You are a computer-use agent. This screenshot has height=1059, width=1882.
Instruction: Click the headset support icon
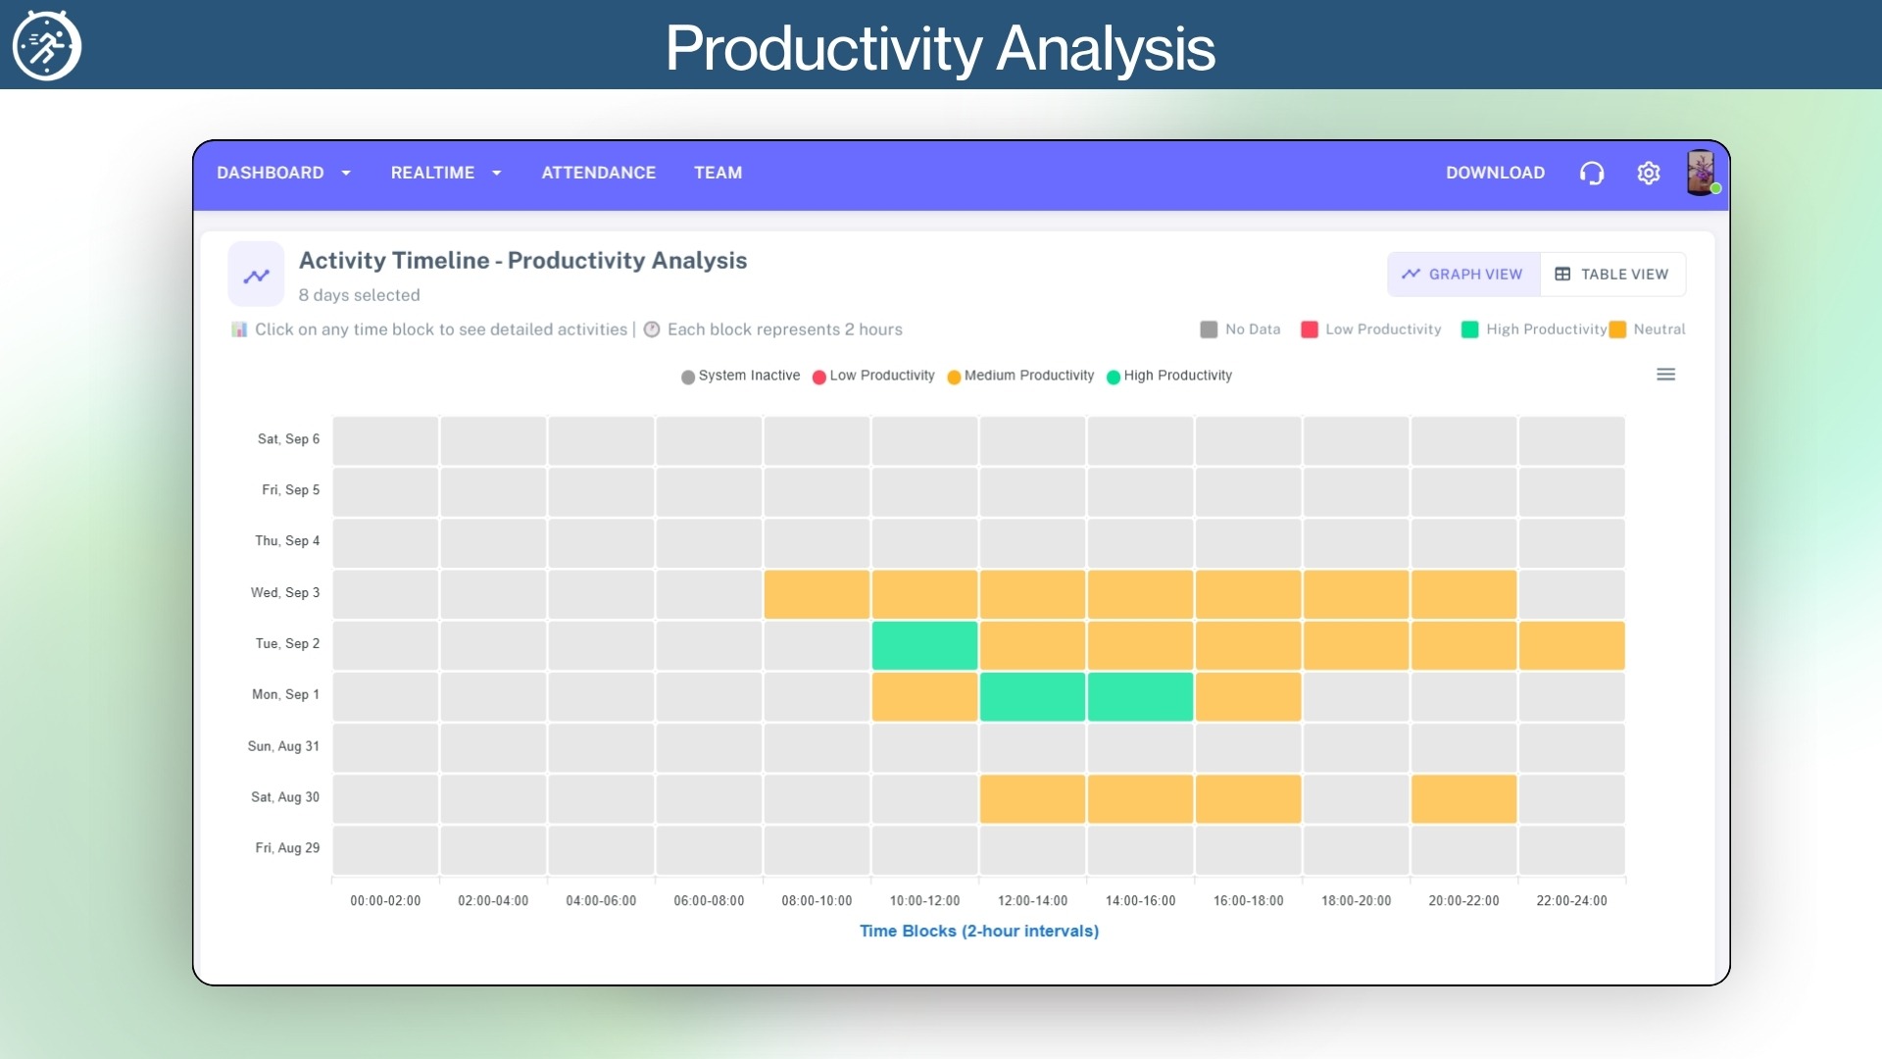1592,174
